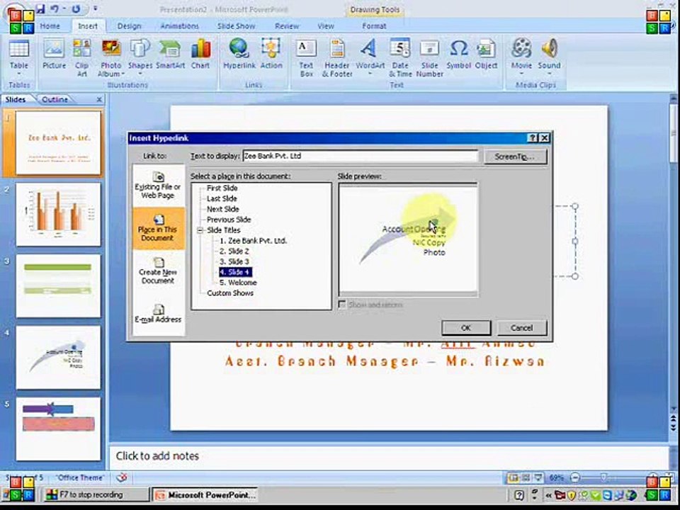Select Next Slide in tree
680x510 pixels.
223,209
